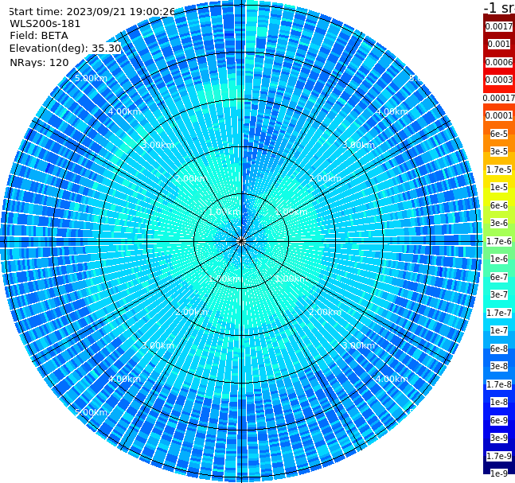Click the 6e-9 scale label

[x=498, y=420]
